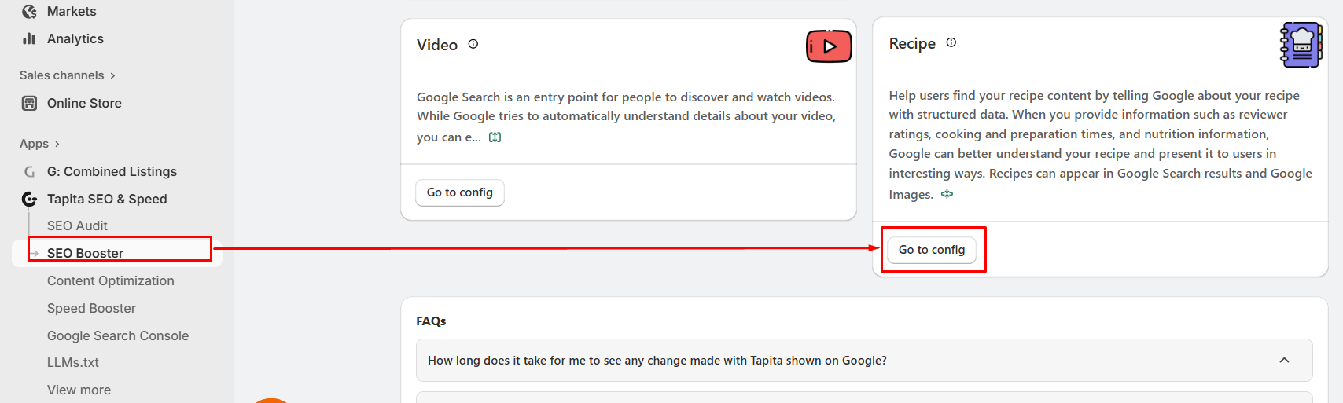This screenshot has width=1343, height=403.
Task: Open Content Optimization page
Action: point(111,280)
